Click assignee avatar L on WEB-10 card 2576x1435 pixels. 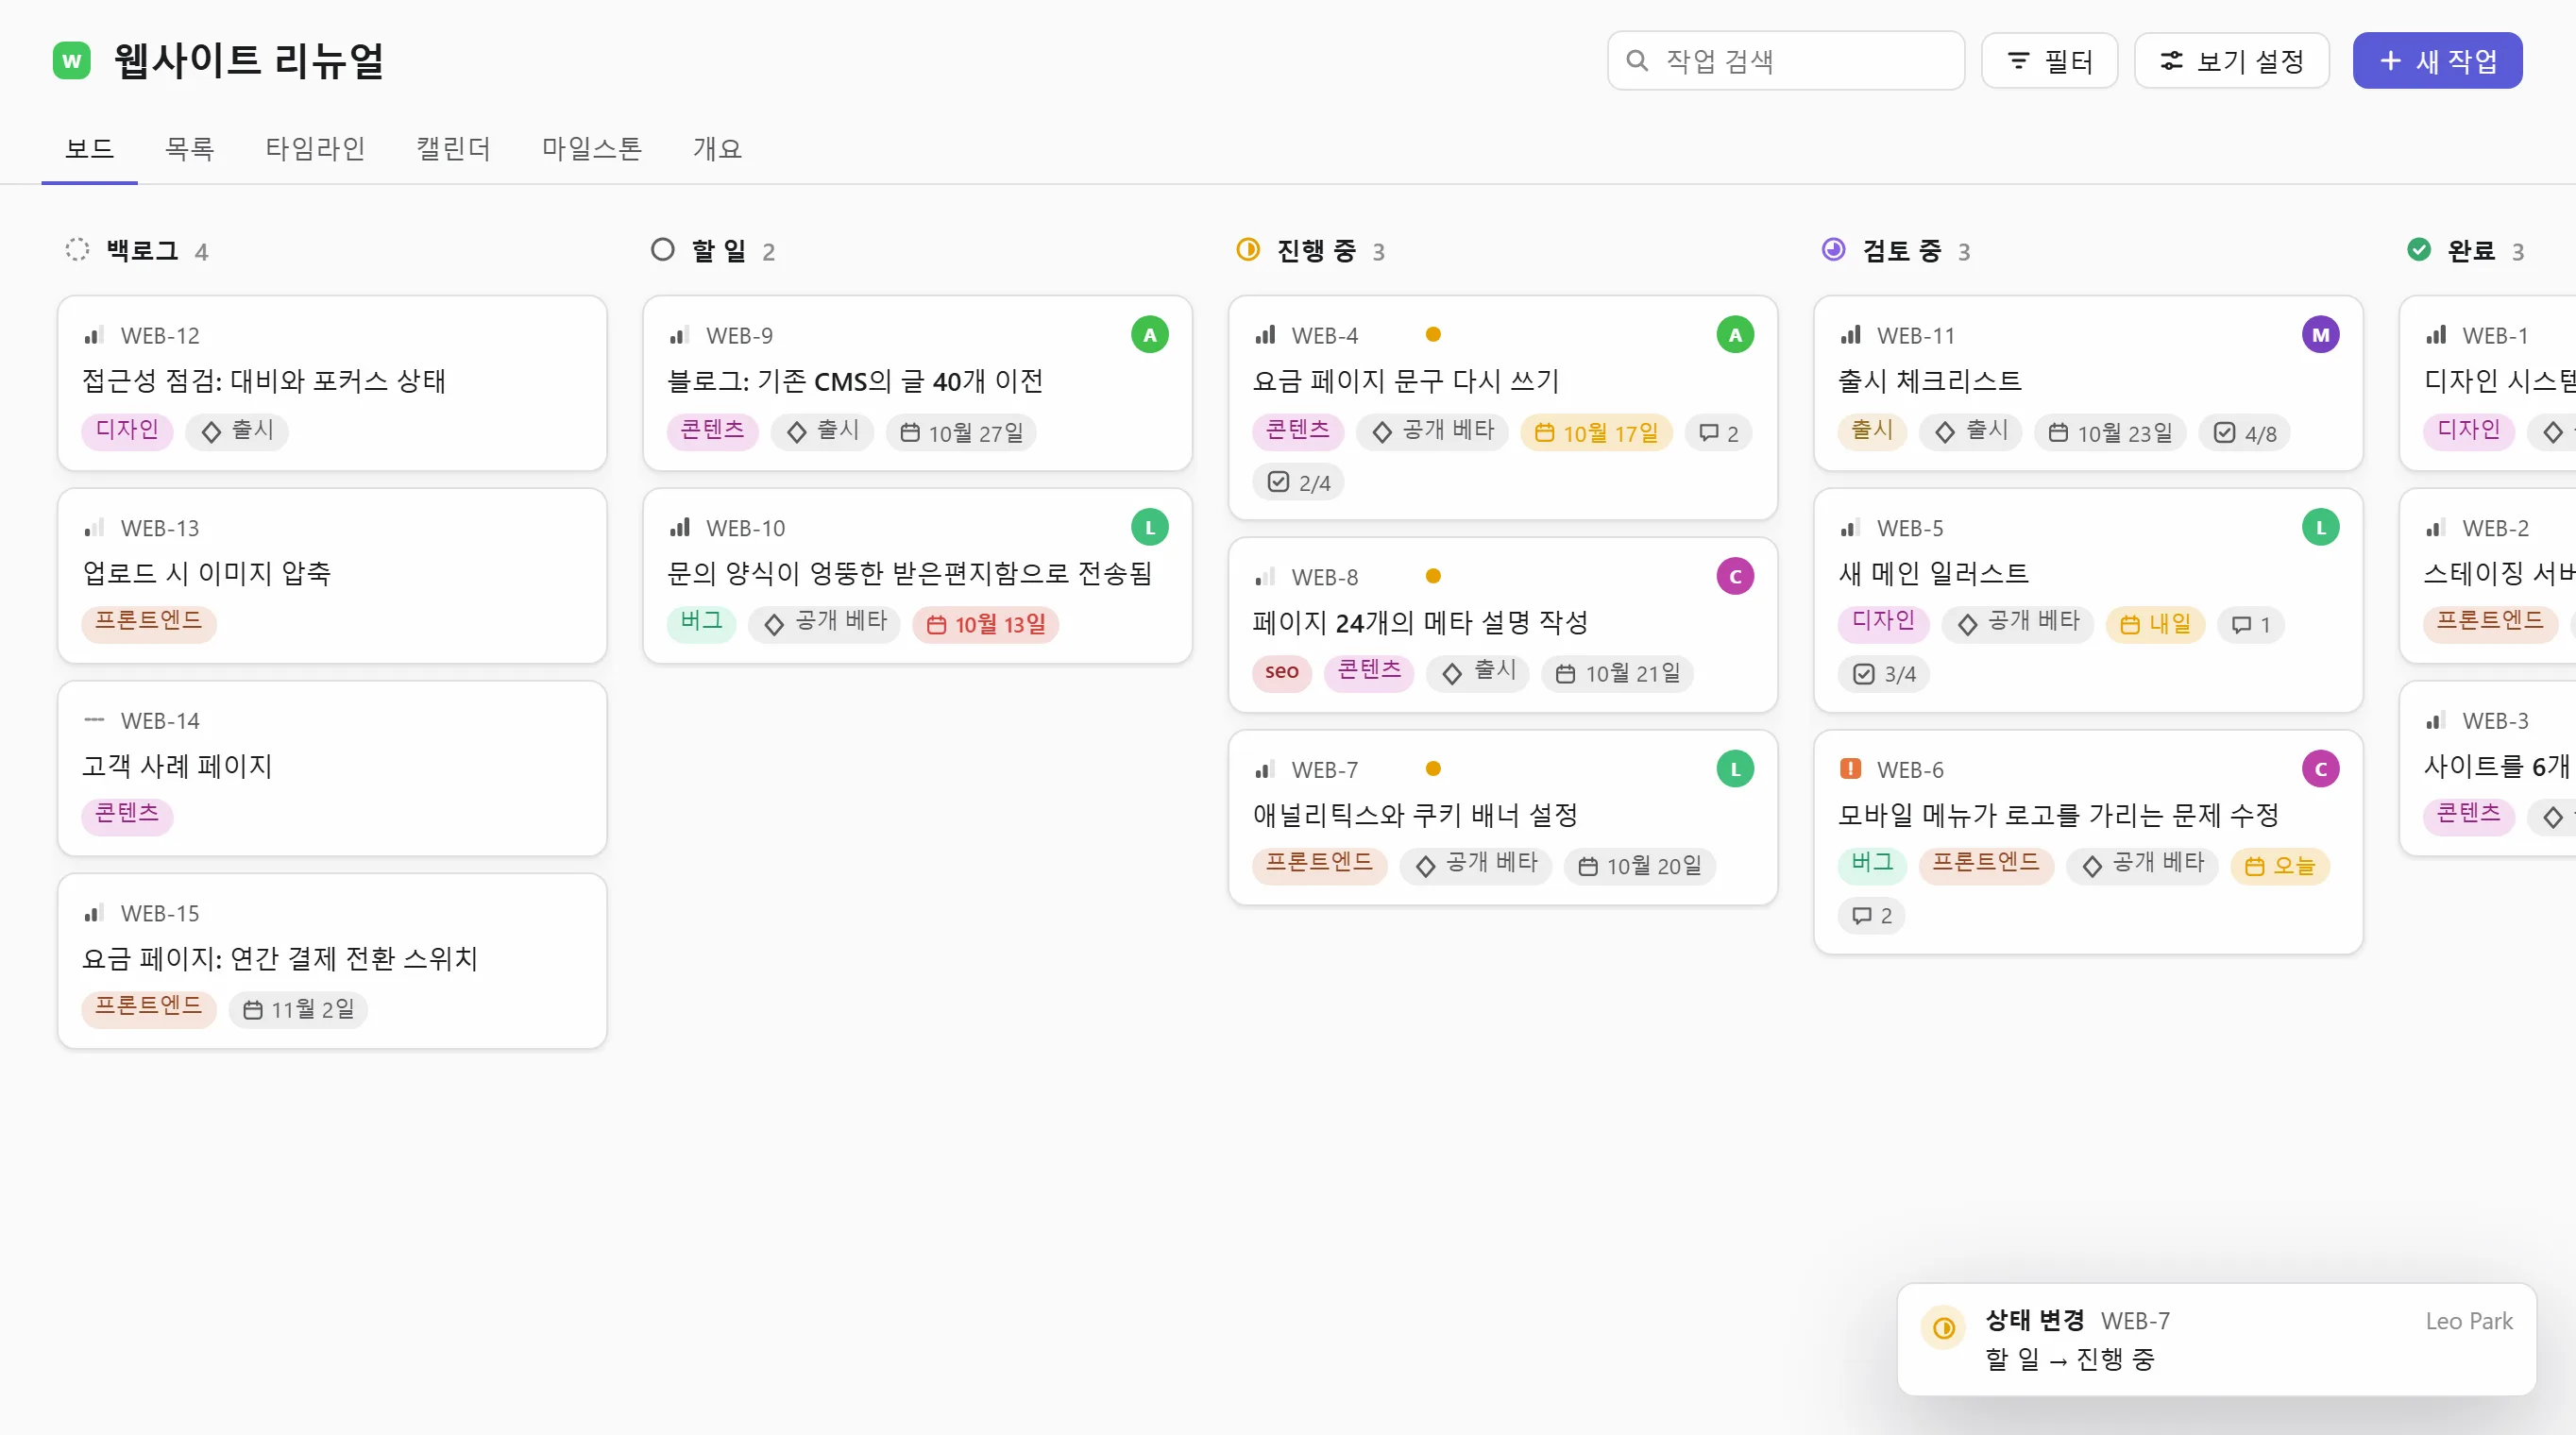pyautogui.click(x=1149, y=528)
